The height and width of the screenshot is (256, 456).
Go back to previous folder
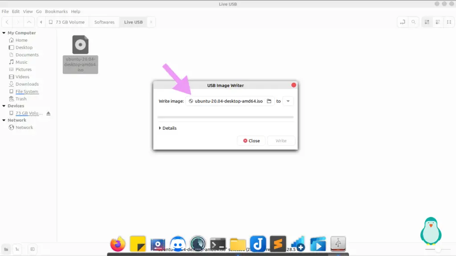[7, 22]
